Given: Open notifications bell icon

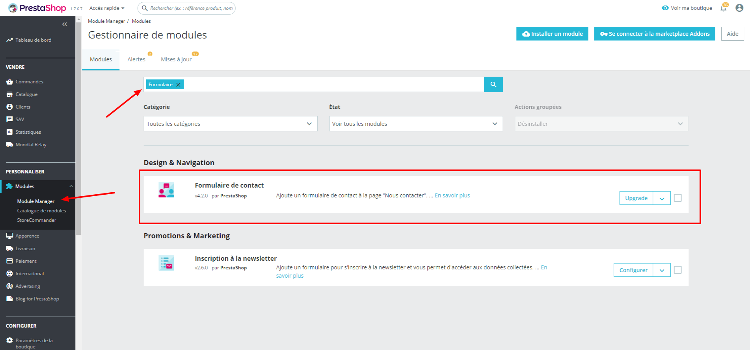Looking at the screenshot, I should (724, 8).
